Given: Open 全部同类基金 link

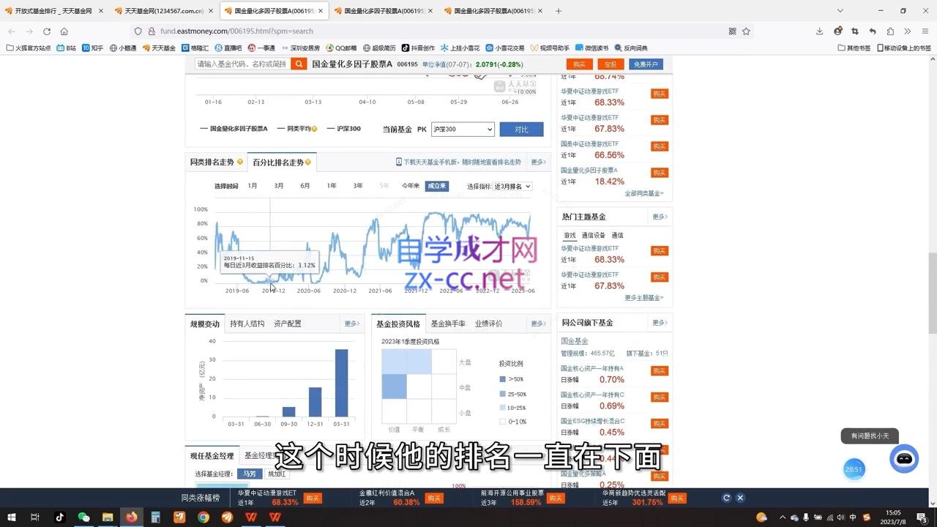Looking at the screenshot, I should tap(644, 193).
